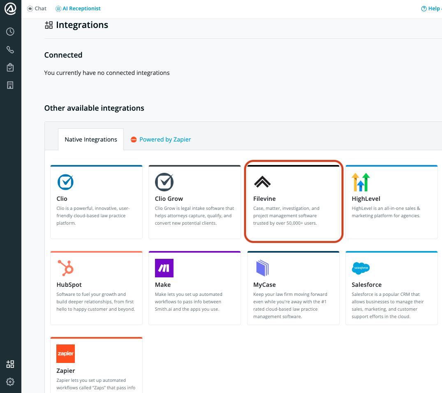Click the HubSpot sprocket logo
This screenshot has width=442, height=393.
pos(66,268)
